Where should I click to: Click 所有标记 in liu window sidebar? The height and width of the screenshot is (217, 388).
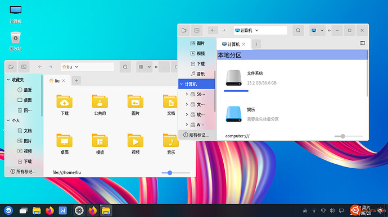coord(23,172)
